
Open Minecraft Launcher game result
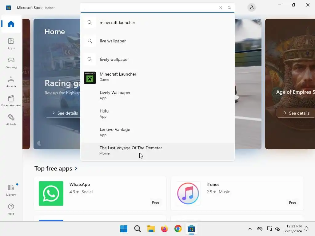(157, 78)
